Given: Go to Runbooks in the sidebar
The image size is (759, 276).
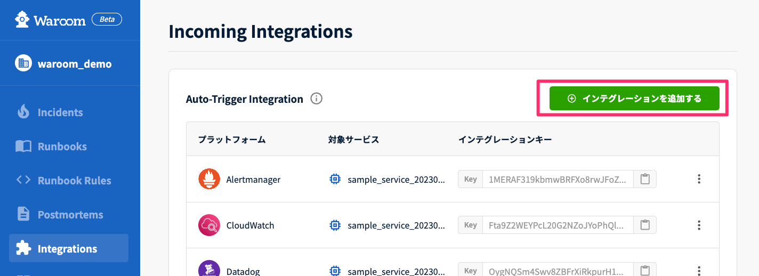Looking at the screenshot, I should tap(62, 147).
